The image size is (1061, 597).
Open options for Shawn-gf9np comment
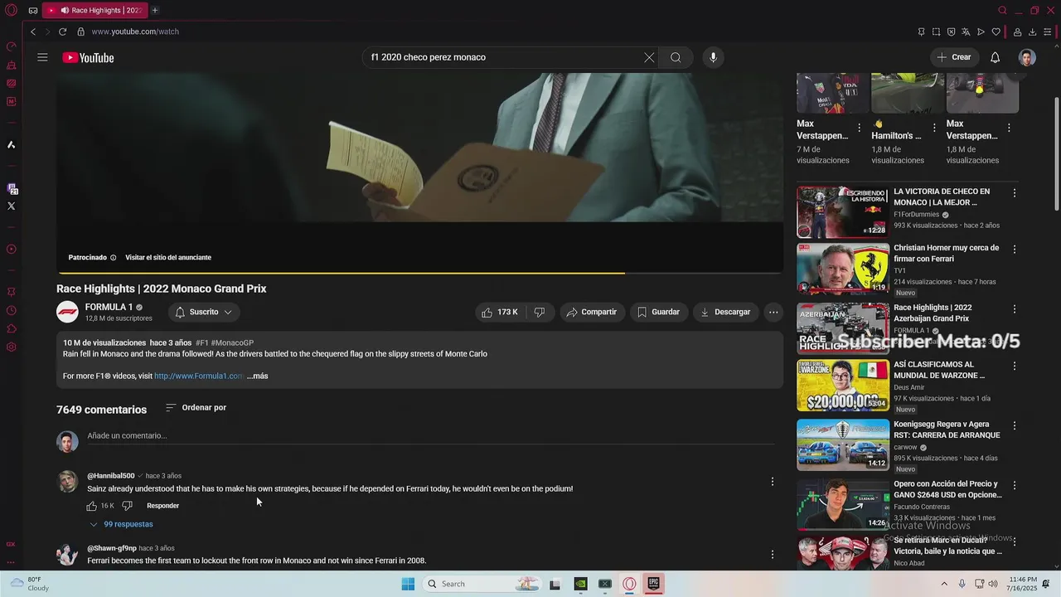coord(772,554)
